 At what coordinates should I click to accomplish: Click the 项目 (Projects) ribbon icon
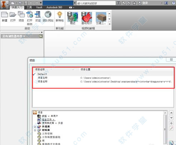21,16
